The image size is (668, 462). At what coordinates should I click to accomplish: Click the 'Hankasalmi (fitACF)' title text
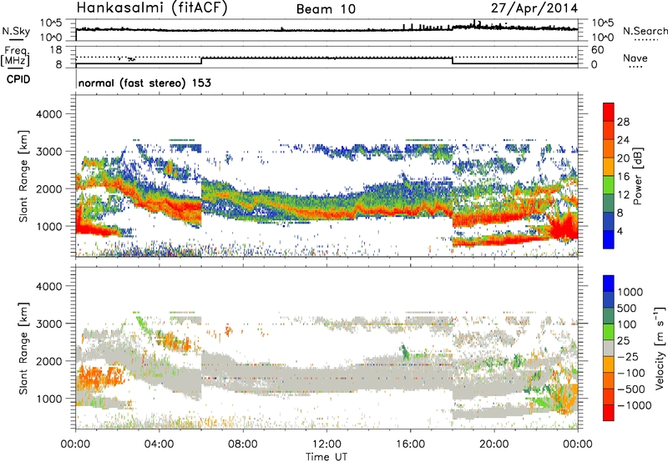(x=152, y=8)
